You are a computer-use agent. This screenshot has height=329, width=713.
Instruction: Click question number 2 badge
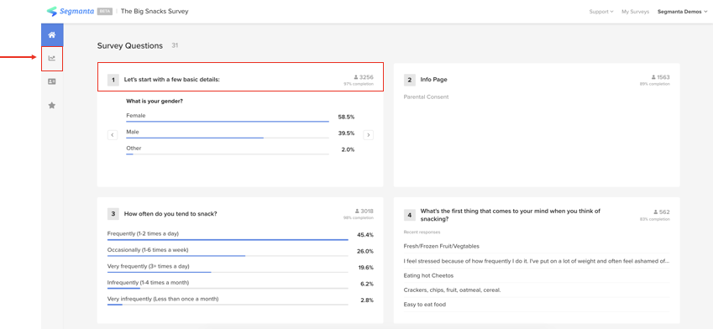[x=409, y=80]
